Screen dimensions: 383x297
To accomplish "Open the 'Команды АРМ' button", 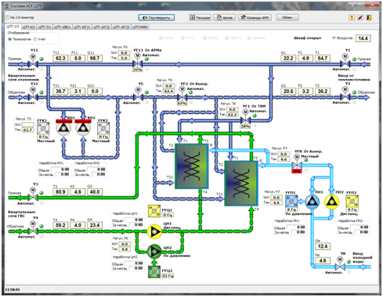I will point(255,17).
